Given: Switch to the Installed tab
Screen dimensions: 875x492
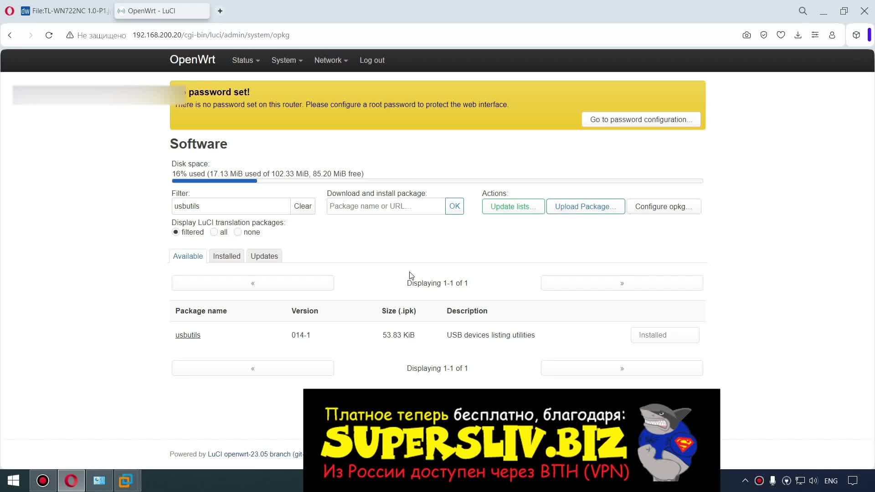Looking at the screenshot, I should click(226, 256).
